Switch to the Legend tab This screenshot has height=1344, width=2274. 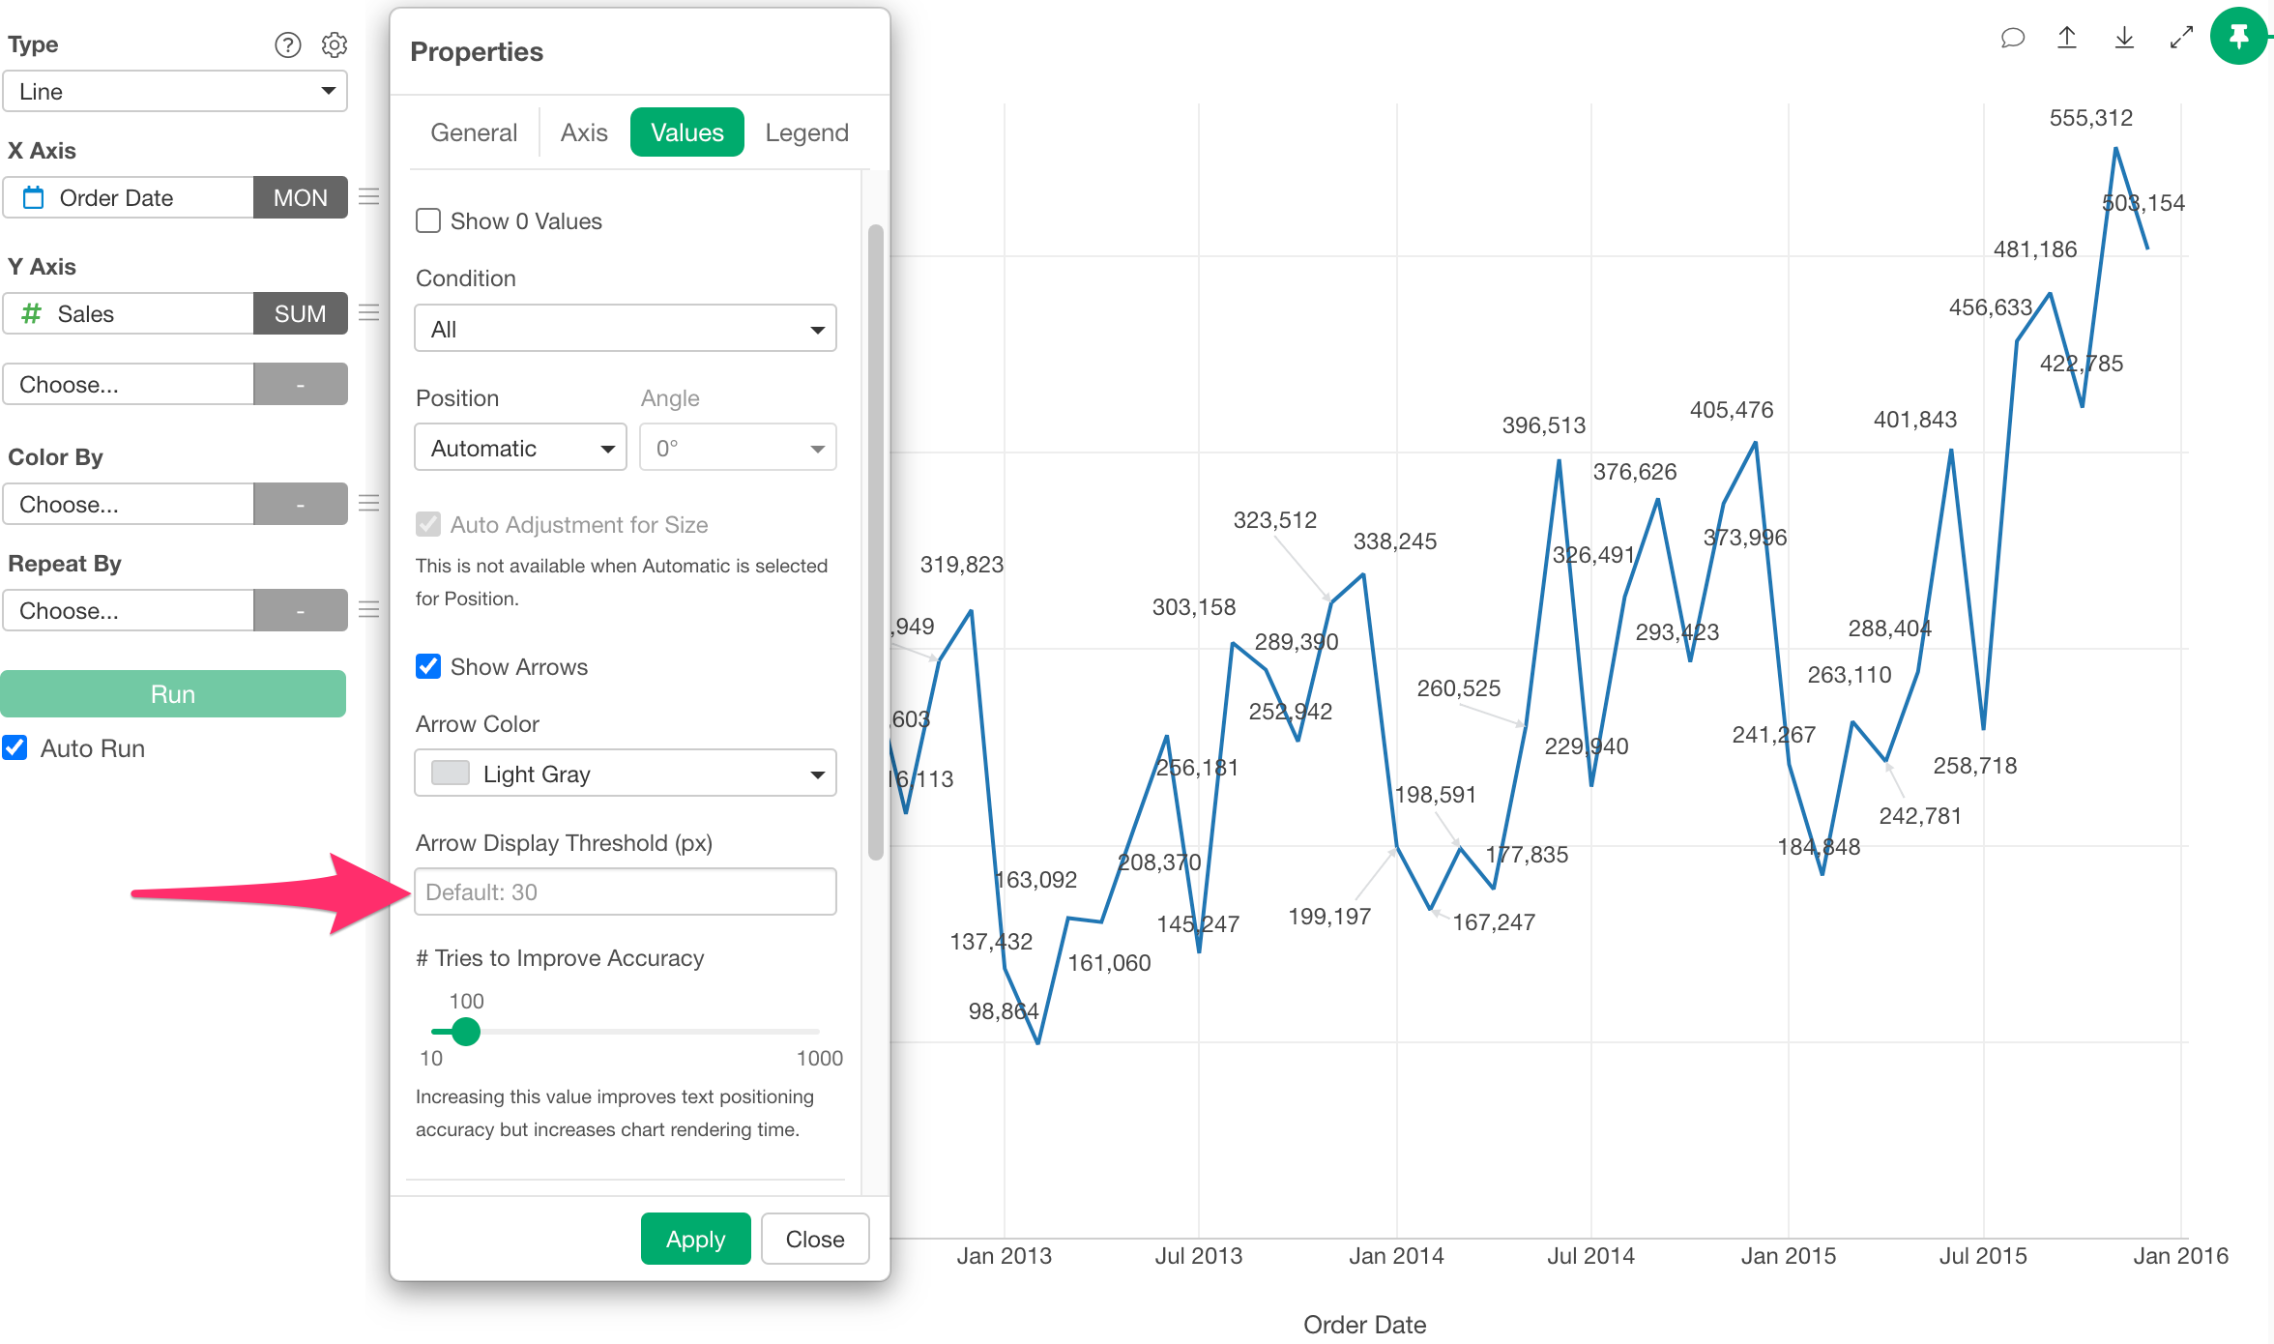(x=806, y=132)
